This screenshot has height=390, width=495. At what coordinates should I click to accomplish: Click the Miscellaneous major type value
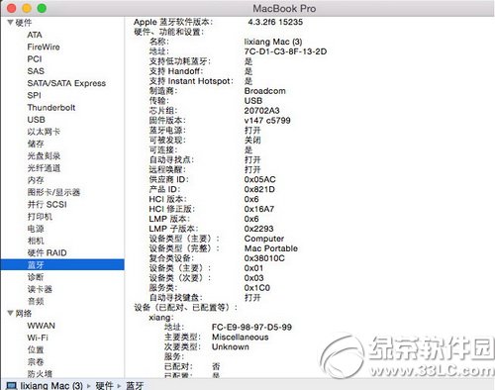(x=240, y=338)
